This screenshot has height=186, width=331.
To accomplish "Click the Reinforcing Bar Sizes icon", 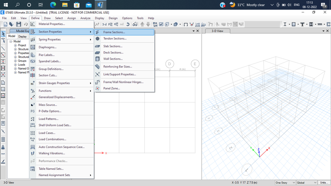I will tap(97, 67).
